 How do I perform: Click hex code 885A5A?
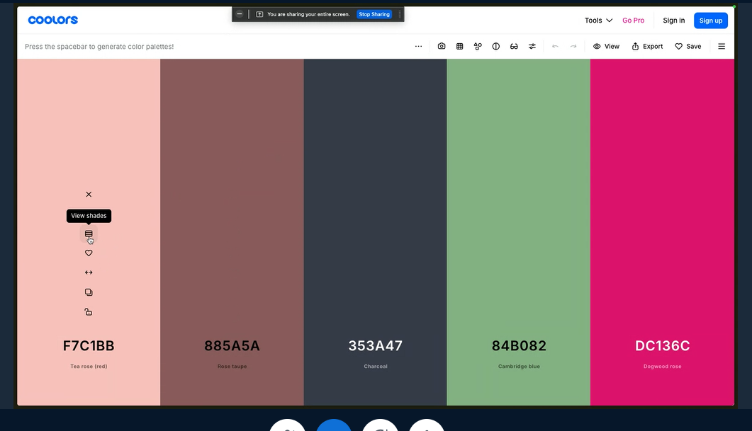[232, 346]
